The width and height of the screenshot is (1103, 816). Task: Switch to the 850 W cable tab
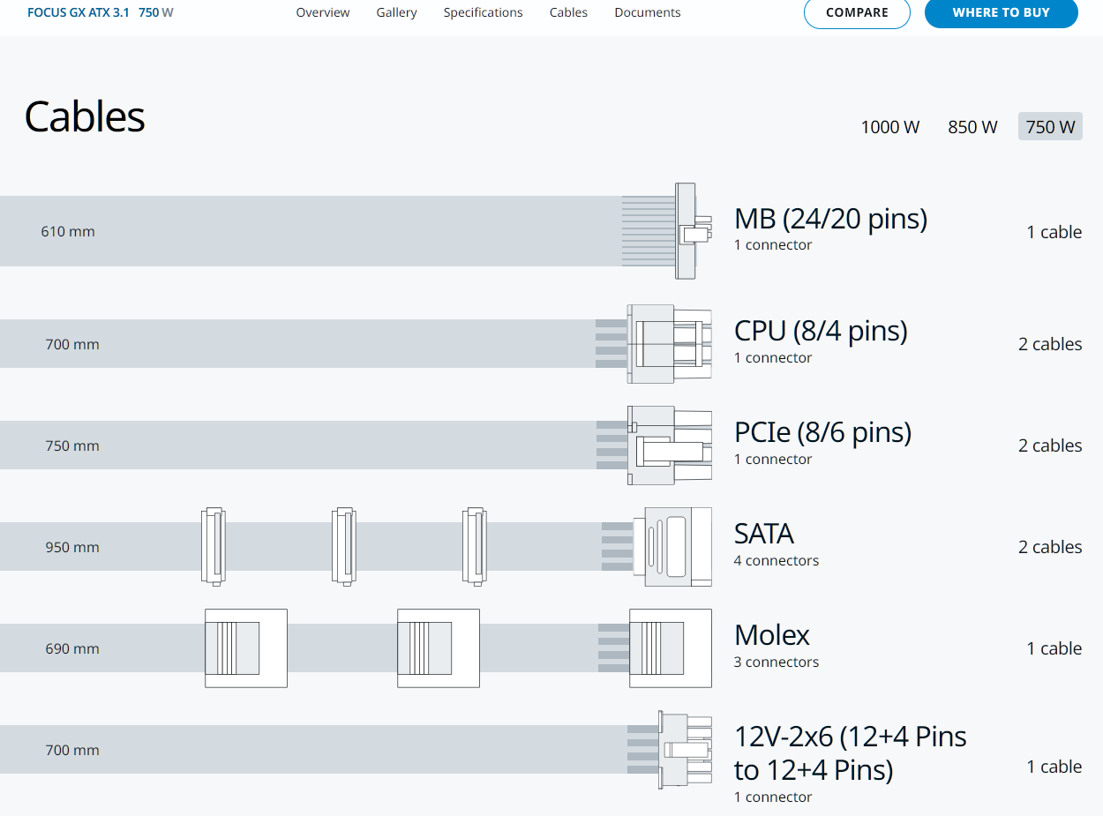point(972,127)
